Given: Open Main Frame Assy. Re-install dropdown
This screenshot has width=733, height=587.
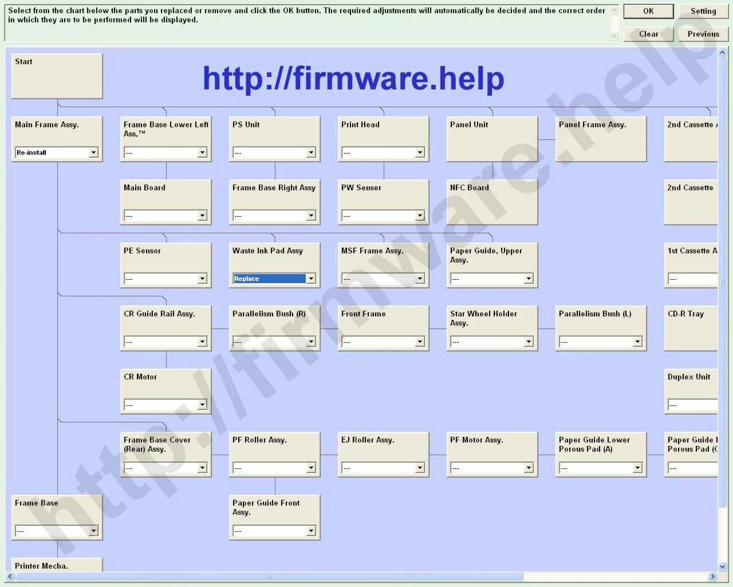Looking at the screenshot, I should [x=57, y=152].
